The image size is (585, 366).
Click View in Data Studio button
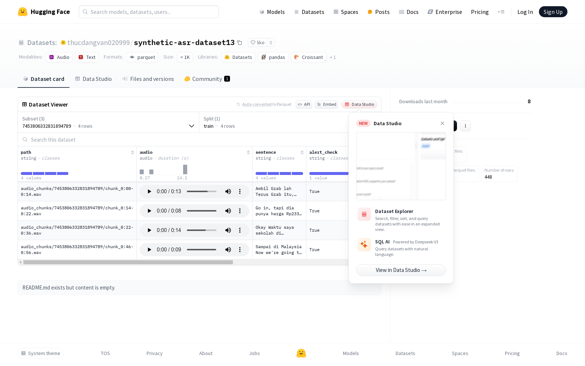tap(401, 270)
